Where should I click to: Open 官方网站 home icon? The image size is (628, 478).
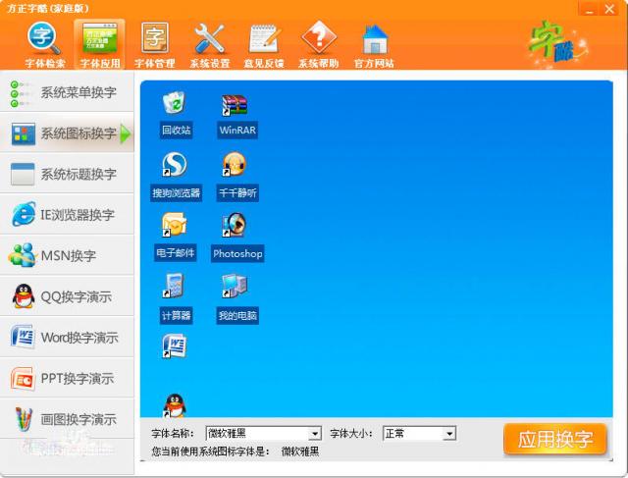coord(374,45)
